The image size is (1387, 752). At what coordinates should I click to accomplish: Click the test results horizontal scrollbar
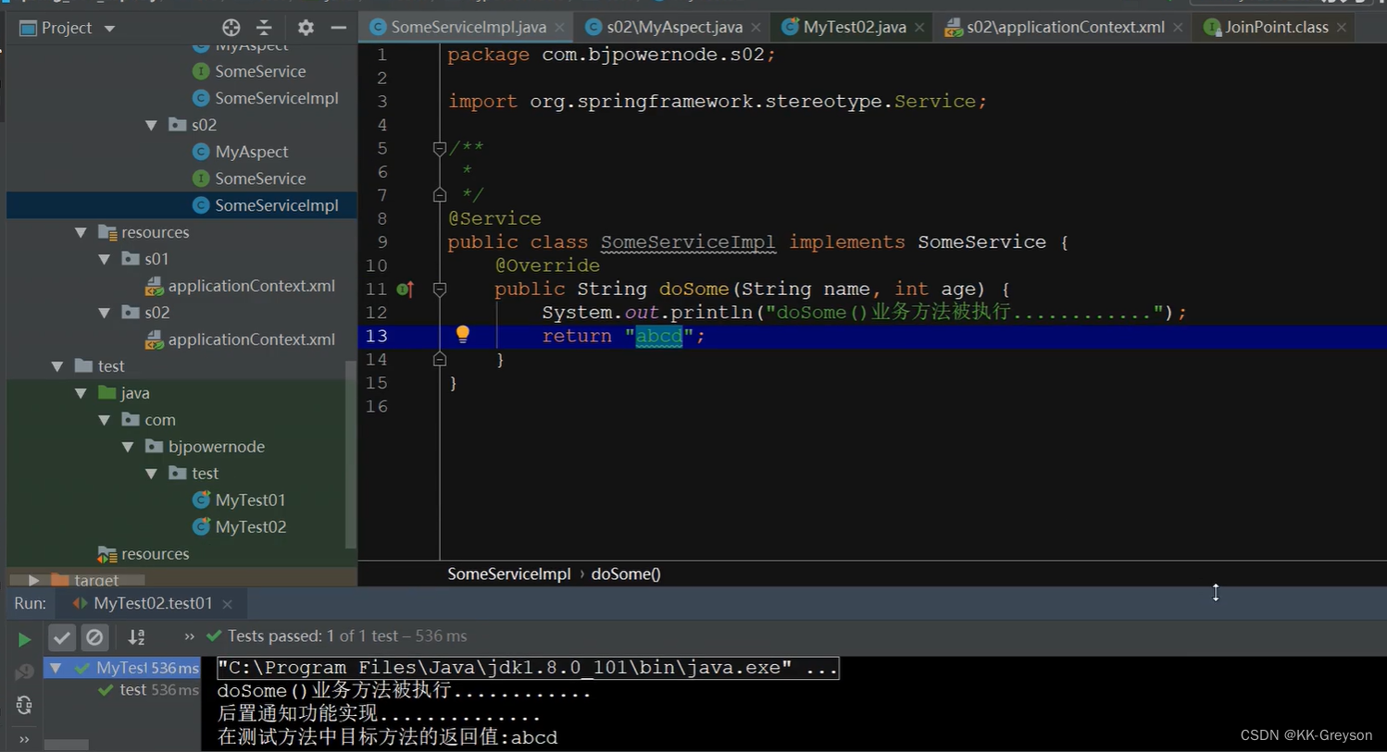67,745
